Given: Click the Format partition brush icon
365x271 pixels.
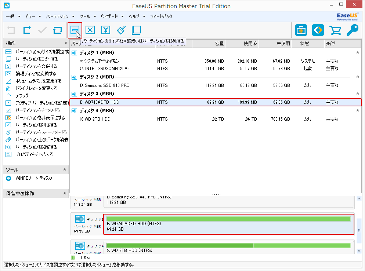Looking at the screenshot, I should tap(121, 30).
